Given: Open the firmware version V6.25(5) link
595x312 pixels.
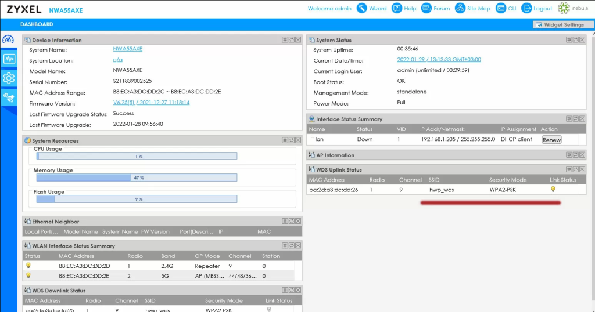Looking at the screenshot, I should pyautogui.click(x=151, y=103).
